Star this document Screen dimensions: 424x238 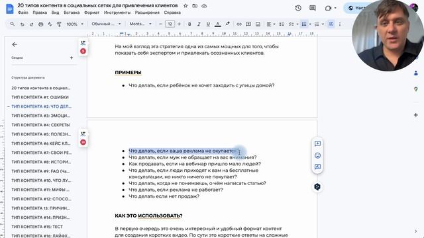click(185, 6)
